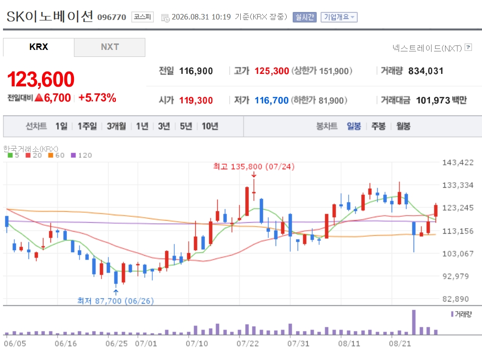The height and width of the screenshot is (350, 482).
Task: Click the 최저 87,700 (06/26) annotation
Action: click(115, 301)
